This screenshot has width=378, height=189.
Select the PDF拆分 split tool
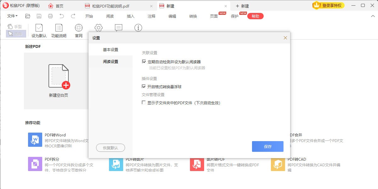click(x=35, y=164)
